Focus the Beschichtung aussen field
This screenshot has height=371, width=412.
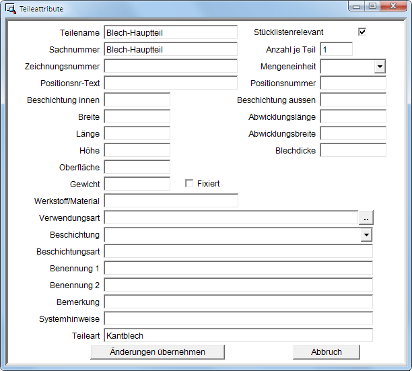click(353, 100)
